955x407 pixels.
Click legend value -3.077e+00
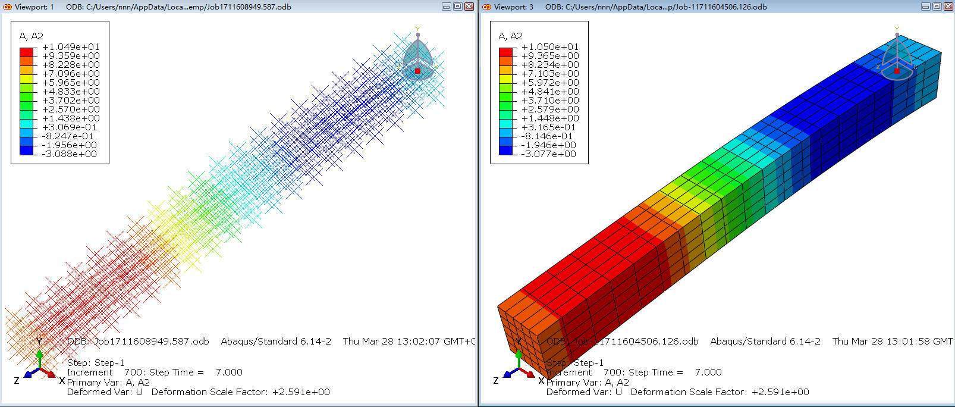(548, 154)
